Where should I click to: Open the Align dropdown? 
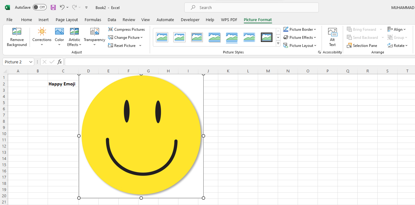[x=397, y=29]
